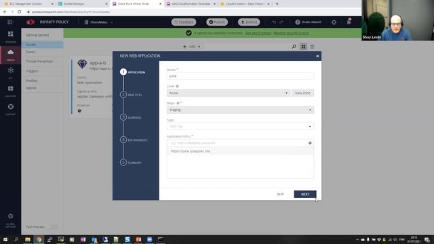Click the Under Attack? link

308,22
